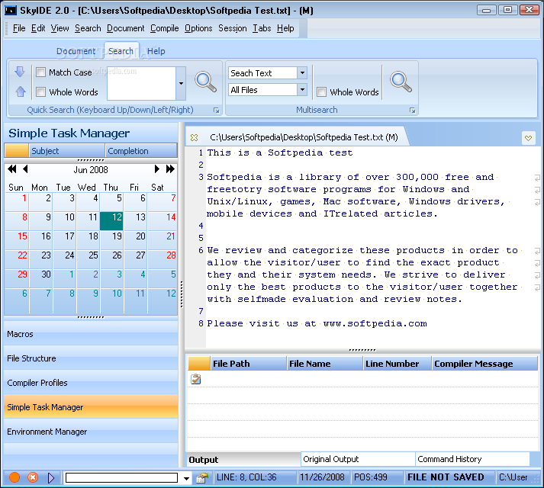Jump back a year in calendar
The image size is (544, 488).
pyautogui.click(x=11, y=169)
